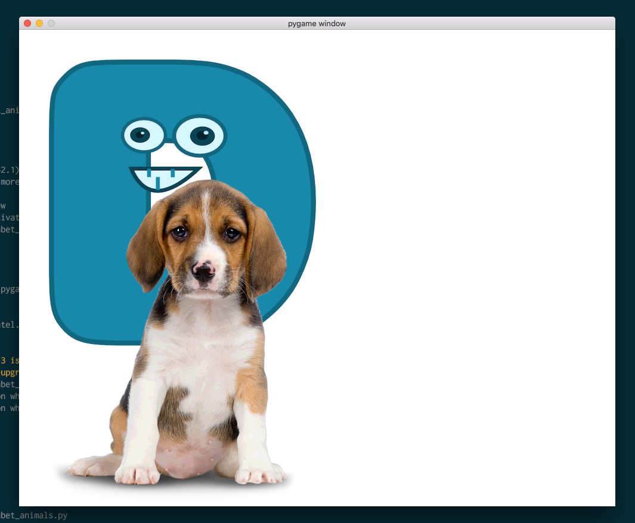Click the puppy's front paw on the left
This screenshot has height=523, width=635.
click(x=137, y=474)
